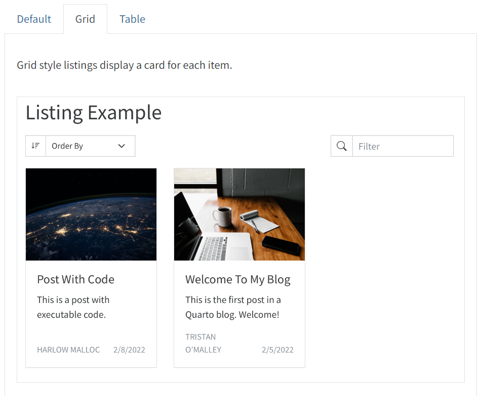Select the Grid tab
The height and width of the screenshot is (396, 482).
point(85,19)
